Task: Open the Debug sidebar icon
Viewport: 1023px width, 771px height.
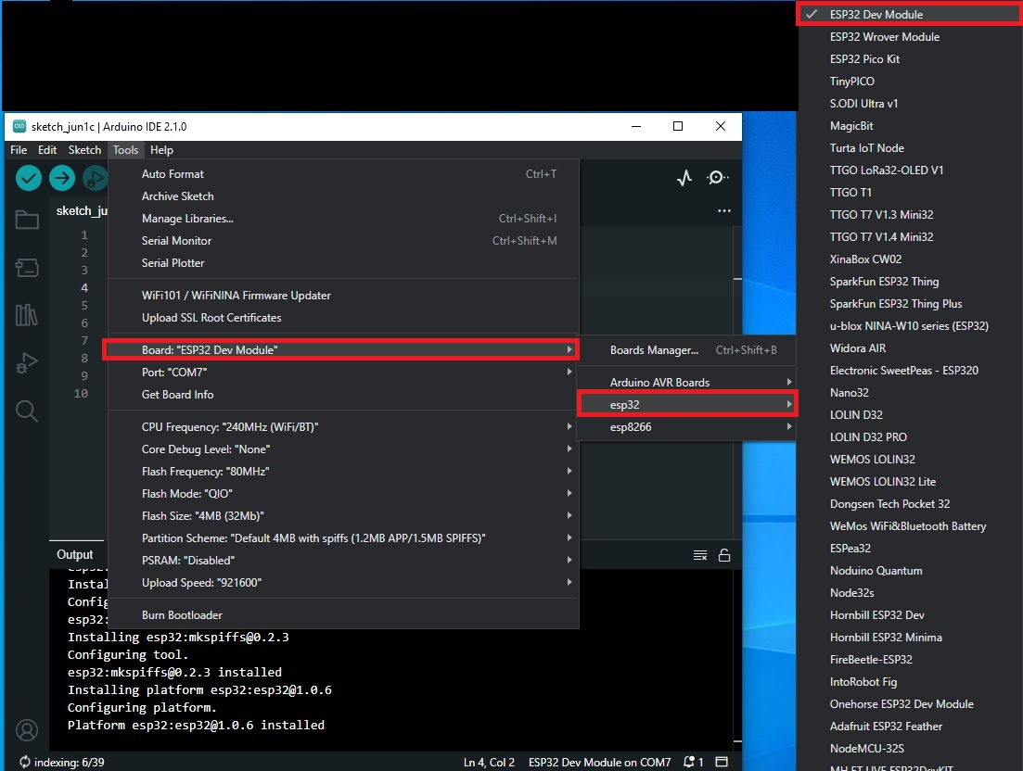Action: tap(27, 362)
